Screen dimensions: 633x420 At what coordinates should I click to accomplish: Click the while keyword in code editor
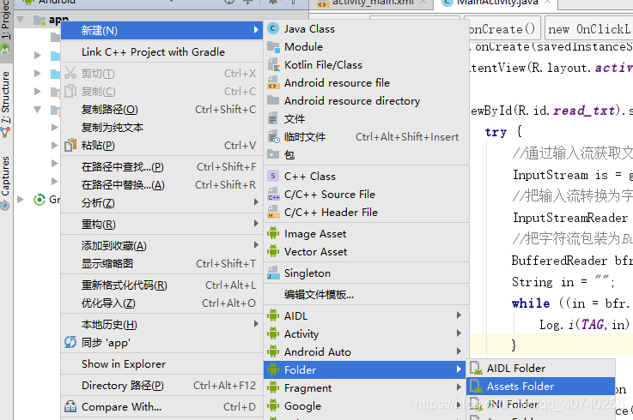point(531,303)
